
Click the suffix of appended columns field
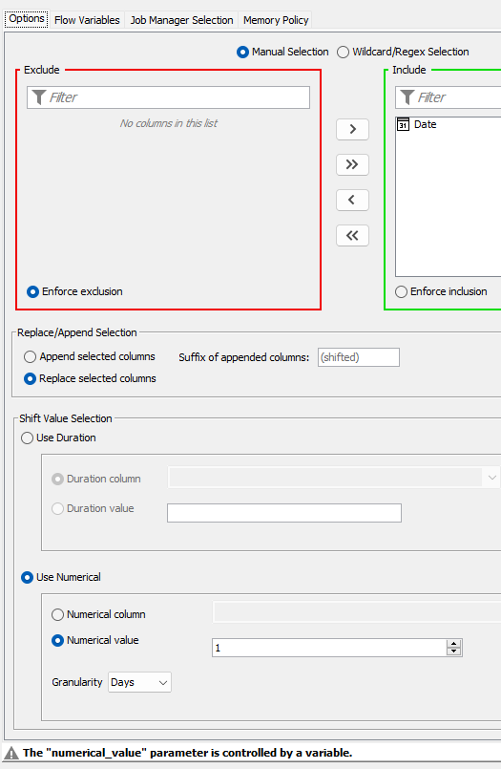click(359, 357)
